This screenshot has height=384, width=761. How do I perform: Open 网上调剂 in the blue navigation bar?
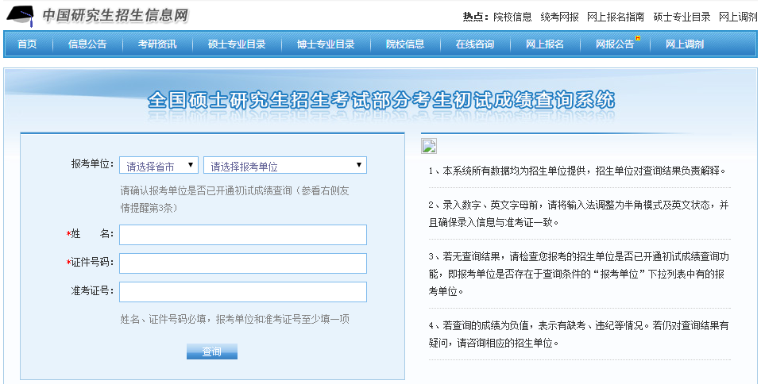click(x=685, y=44)
